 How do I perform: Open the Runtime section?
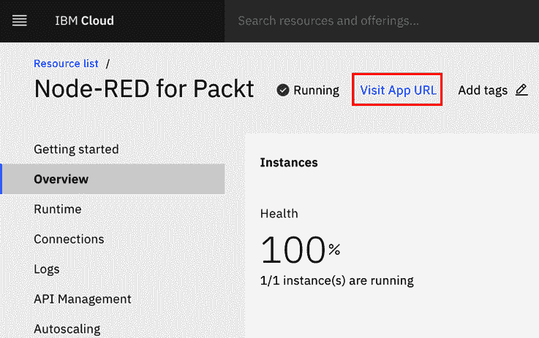pos(58,209)
